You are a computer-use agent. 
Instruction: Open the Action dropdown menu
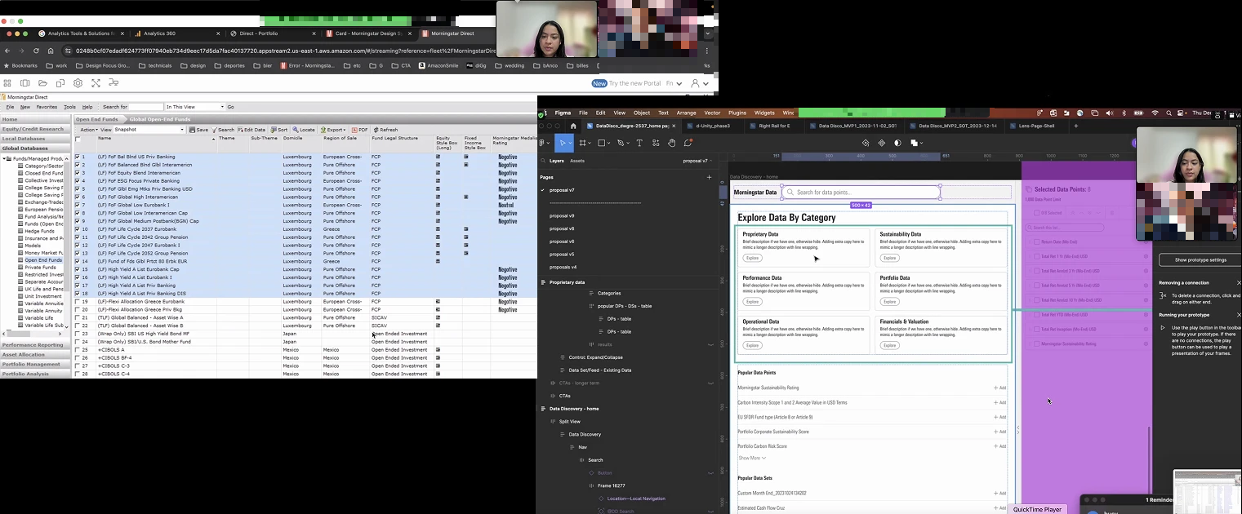tap(88, 130)
